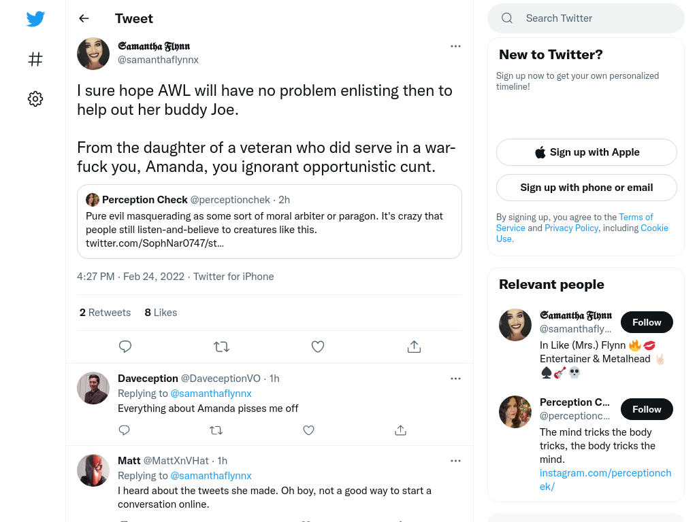The height and width of the screenshot is (522, 697).
Task: Go back using the left arrow
Action: click(x=84, y=18)
